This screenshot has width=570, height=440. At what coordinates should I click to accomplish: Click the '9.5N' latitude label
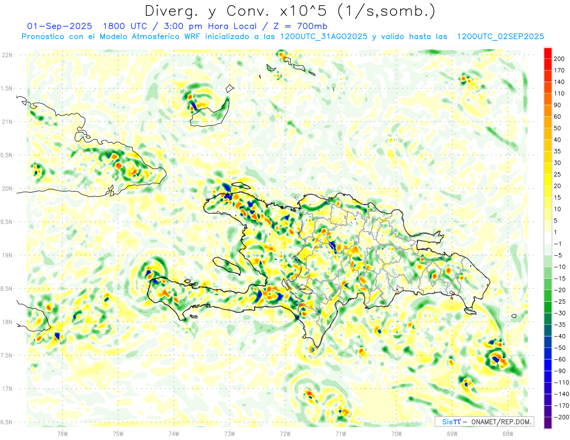tap(7, 222)
